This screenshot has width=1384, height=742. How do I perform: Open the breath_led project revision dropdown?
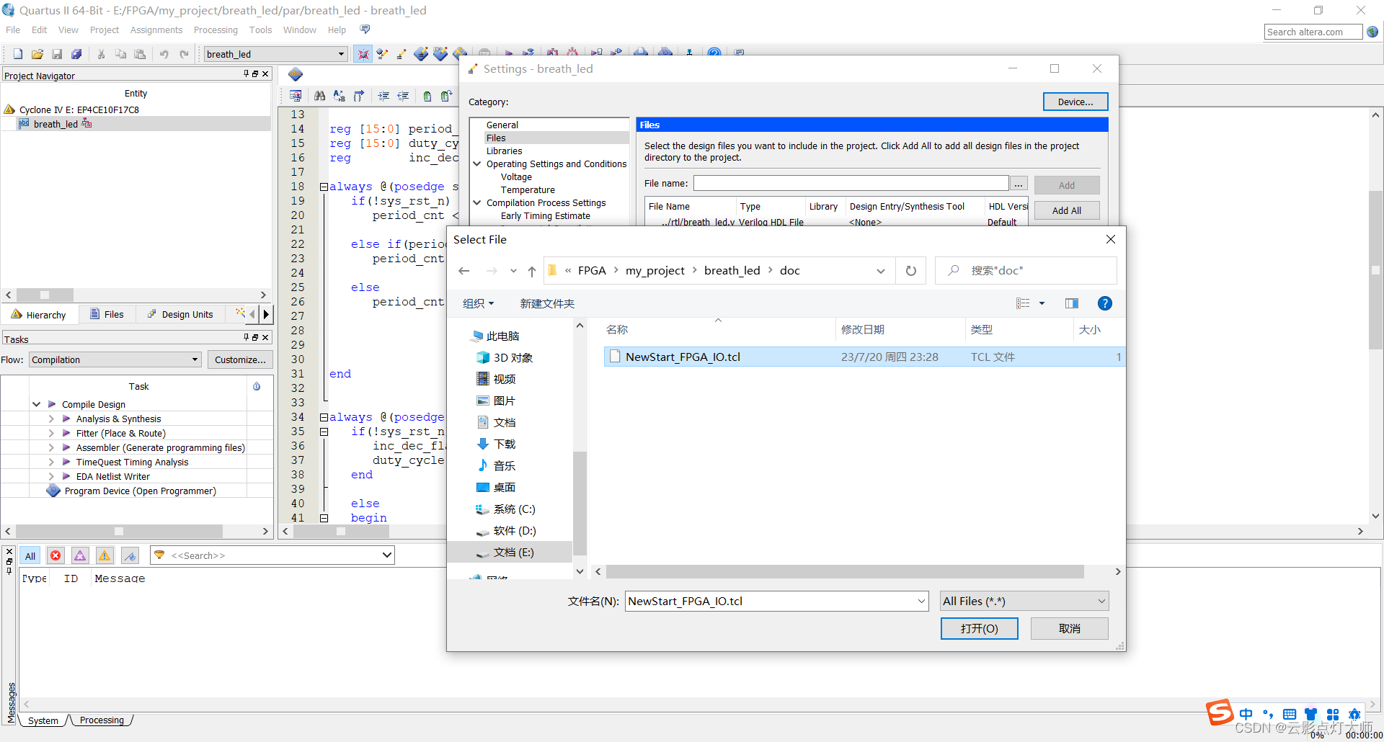[x=341, y=54]
